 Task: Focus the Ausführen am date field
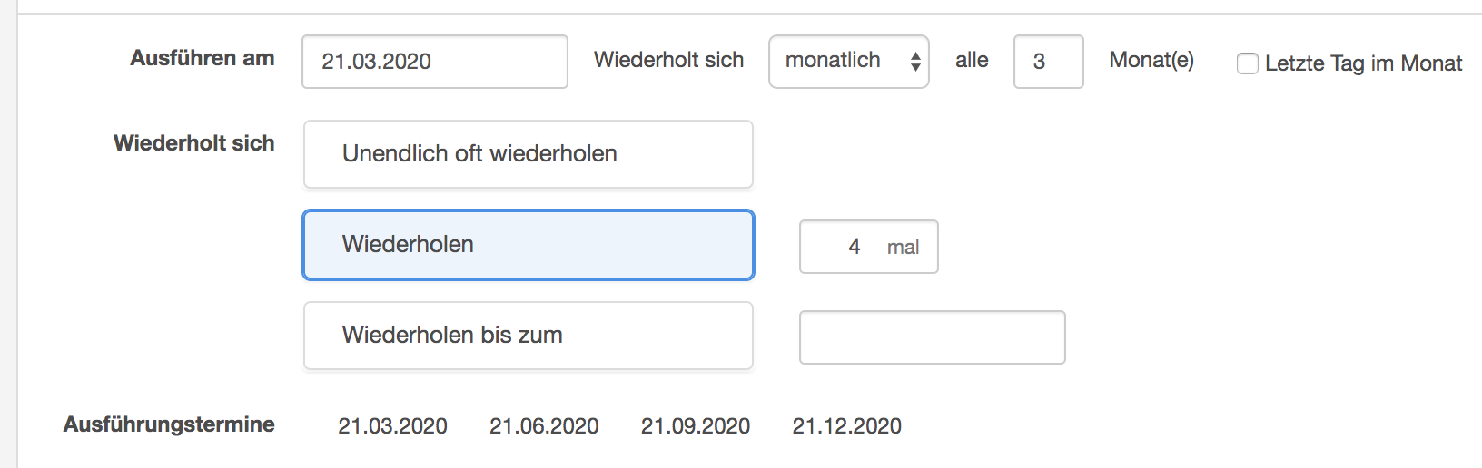(x=435, y=62)
